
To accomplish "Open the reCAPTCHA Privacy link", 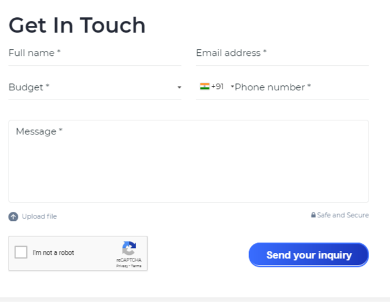I will pos(122,266).
